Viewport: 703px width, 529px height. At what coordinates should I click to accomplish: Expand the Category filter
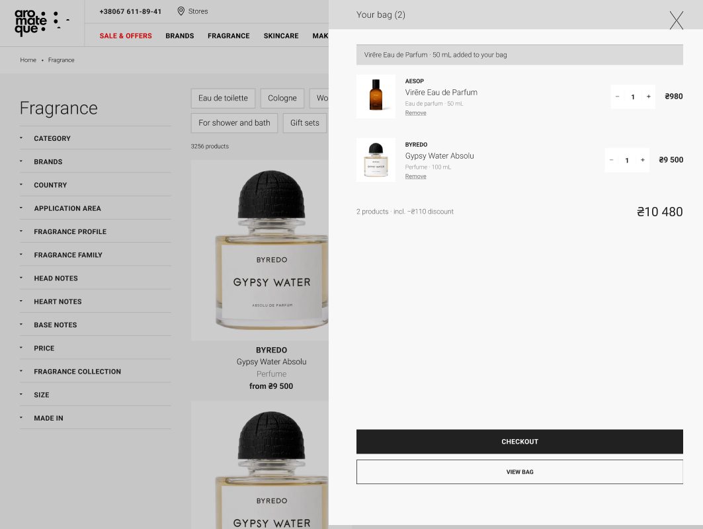95,138
